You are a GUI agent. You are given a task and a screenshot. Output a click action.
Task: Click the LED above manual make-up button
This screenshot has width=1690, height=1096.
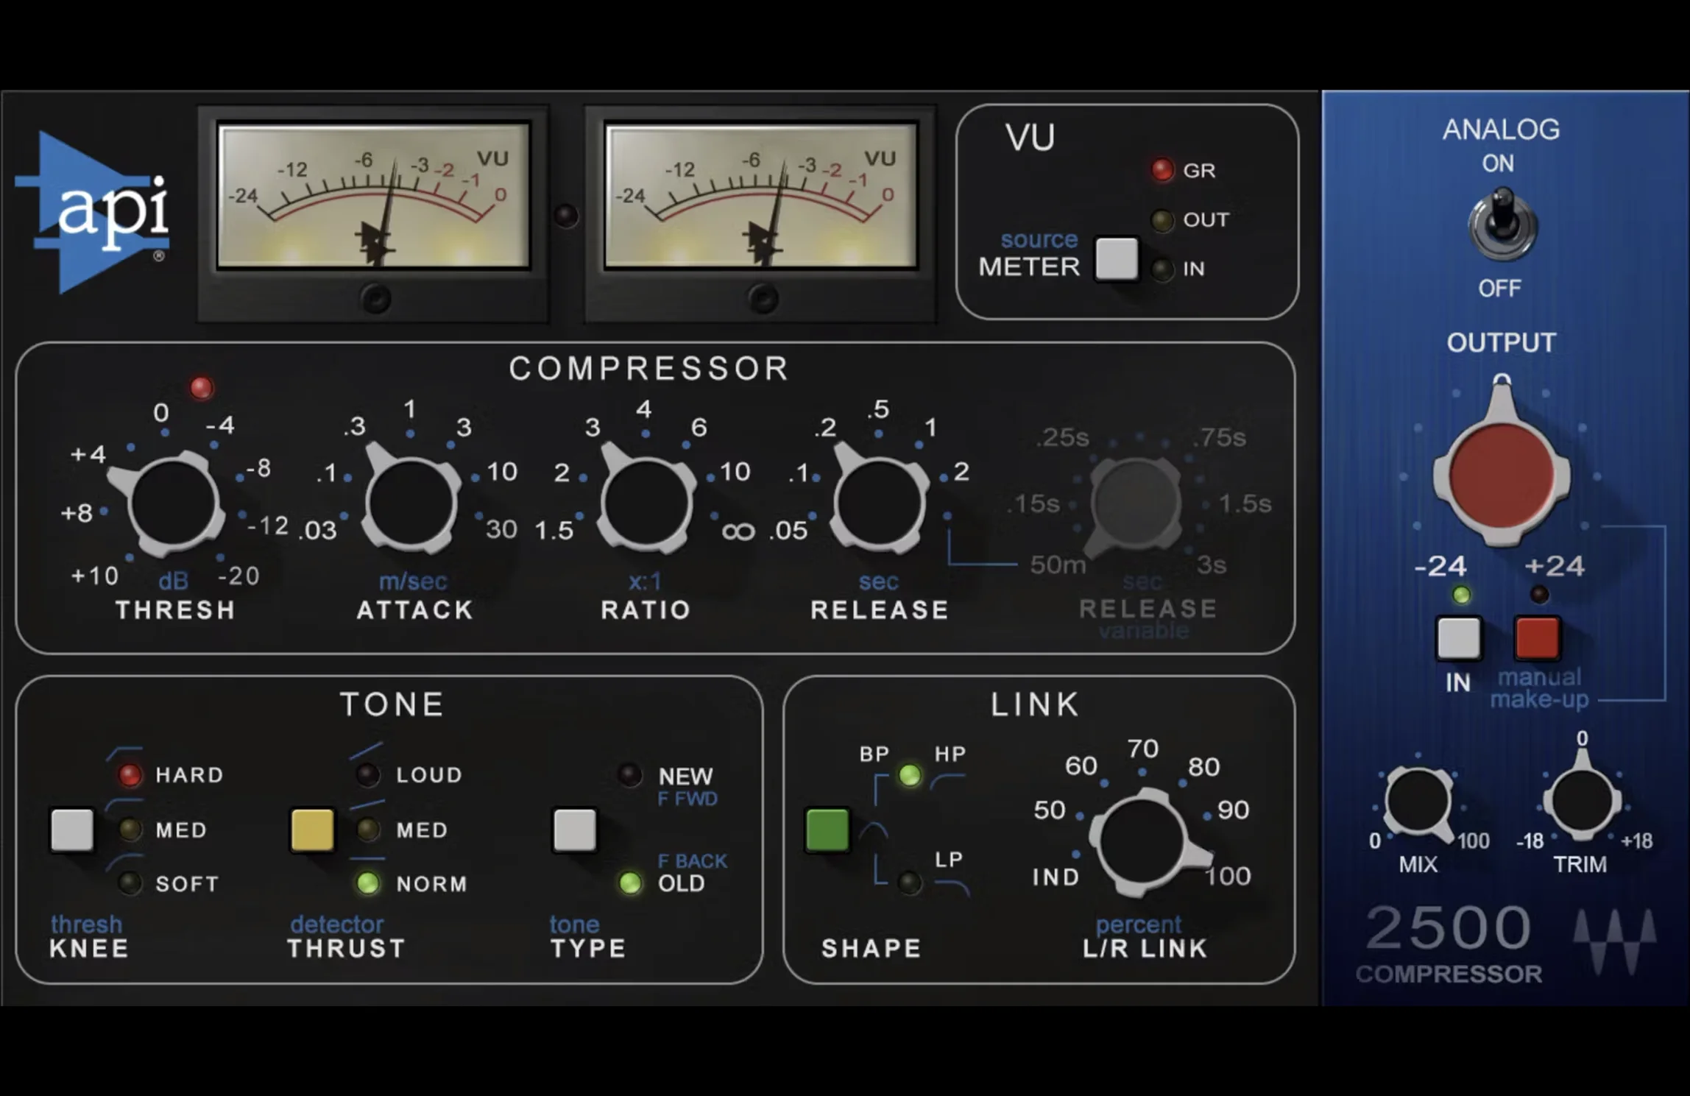pos(1539,595)
